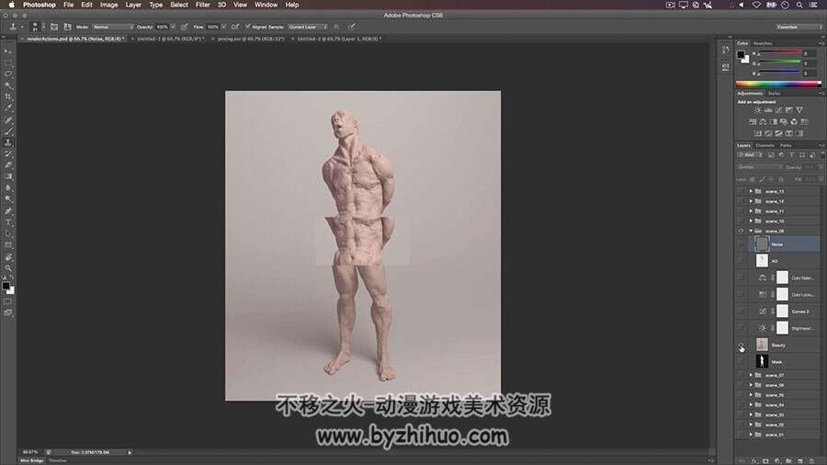Select the Move tool
Viewport: 827px width, 465px height.
pyautogui.click(x=8, y=51)
